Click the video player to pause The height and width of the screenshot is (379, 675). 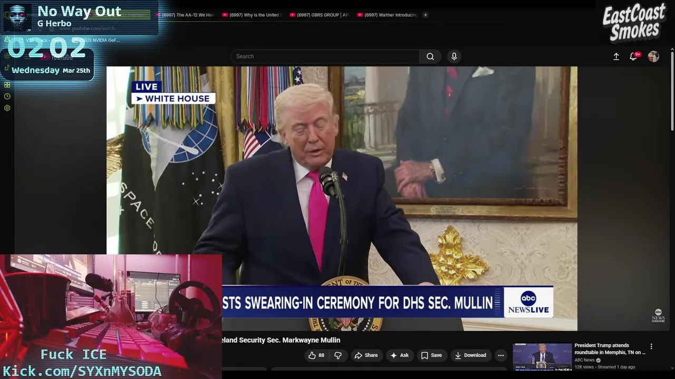342,198
